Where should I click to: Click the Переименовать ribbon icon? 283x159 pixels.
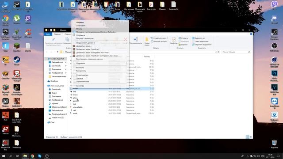136,41
